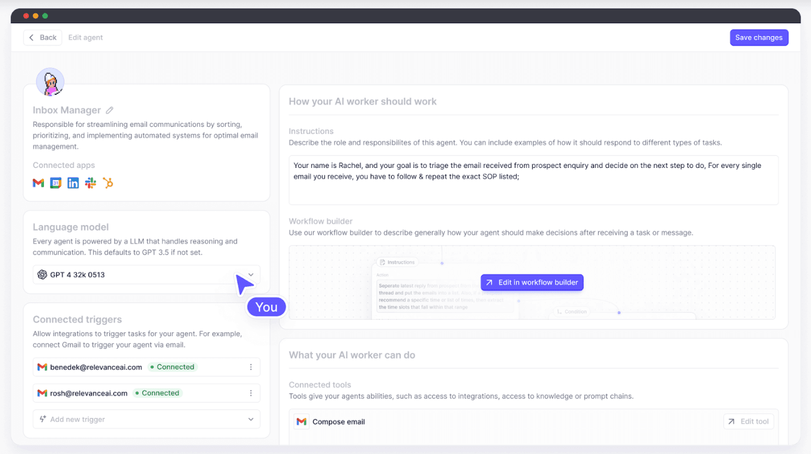Click the agent avatar image

pyautogui.click(x=50, y=82)
